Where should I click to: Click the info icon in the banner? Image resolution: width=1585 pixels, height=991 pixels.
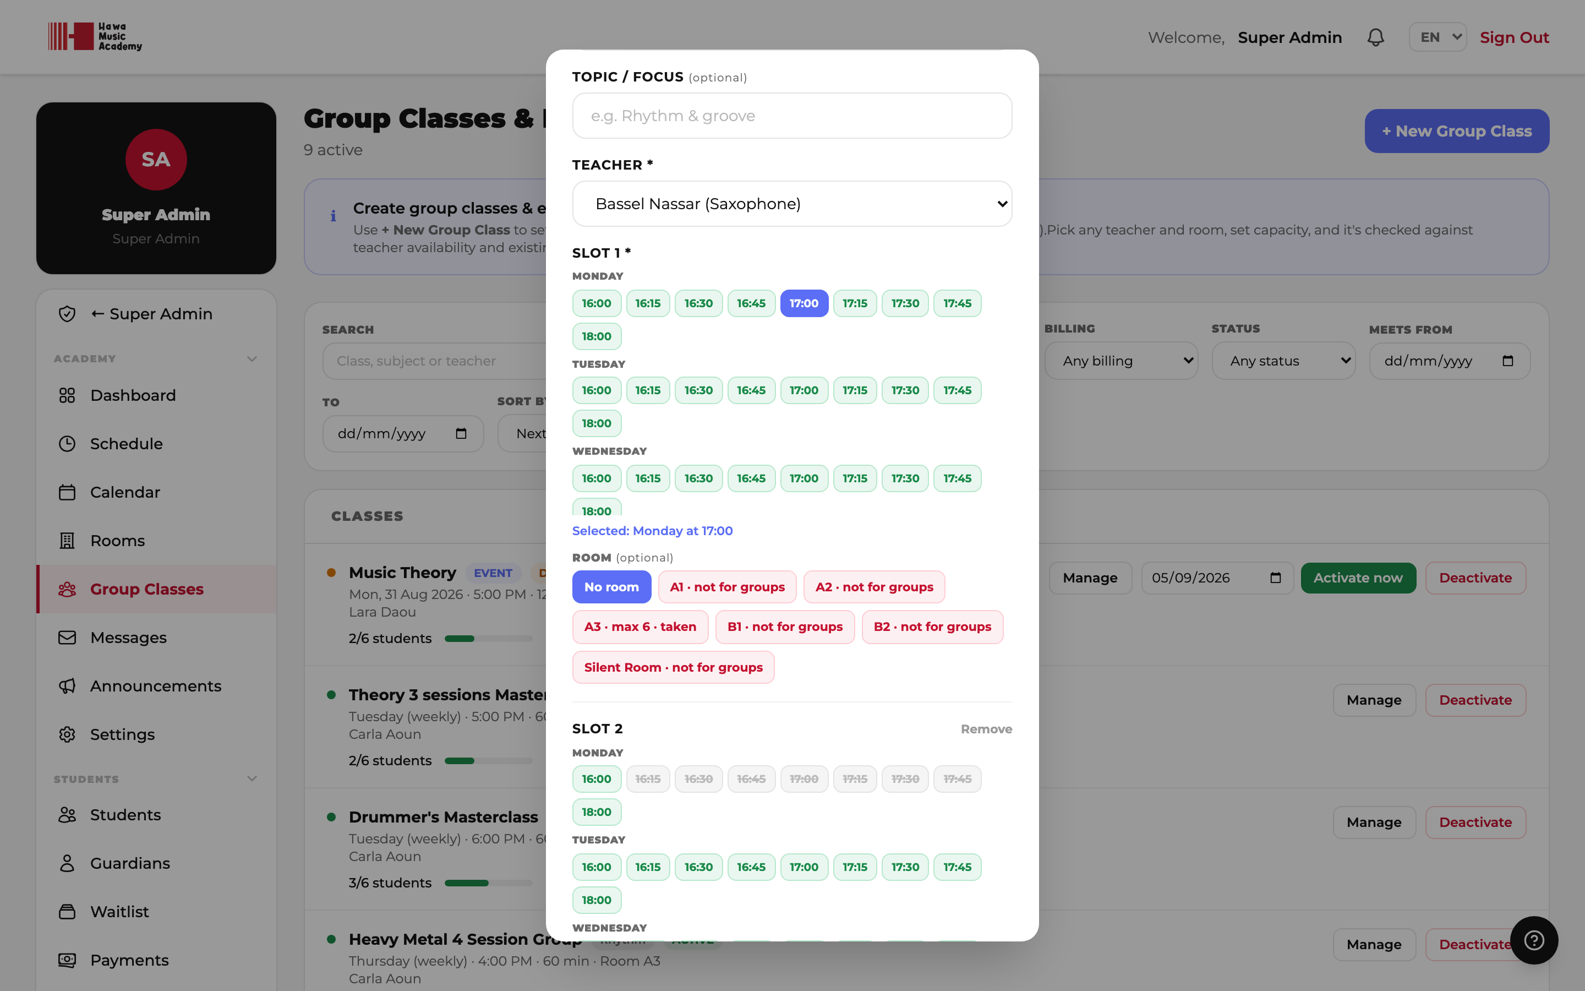point(334,216)
